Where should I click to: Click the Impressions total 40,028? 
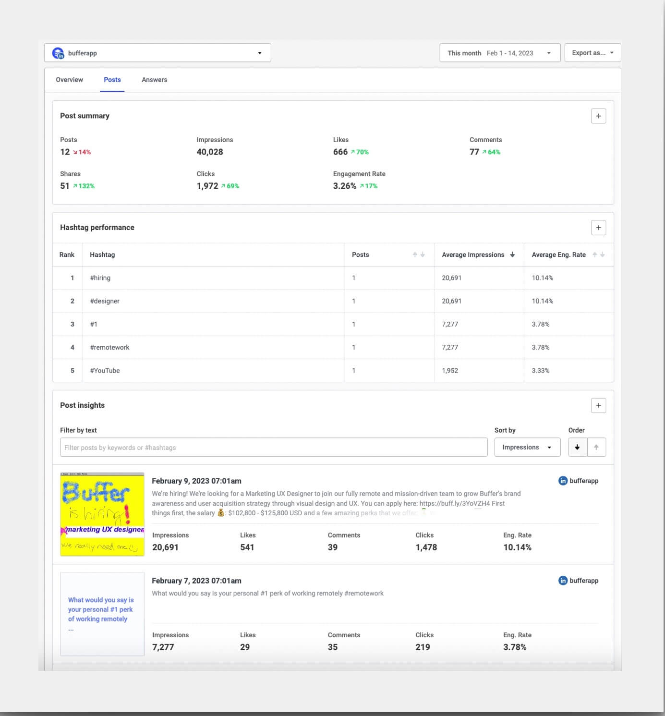click(x=210, y=152)
